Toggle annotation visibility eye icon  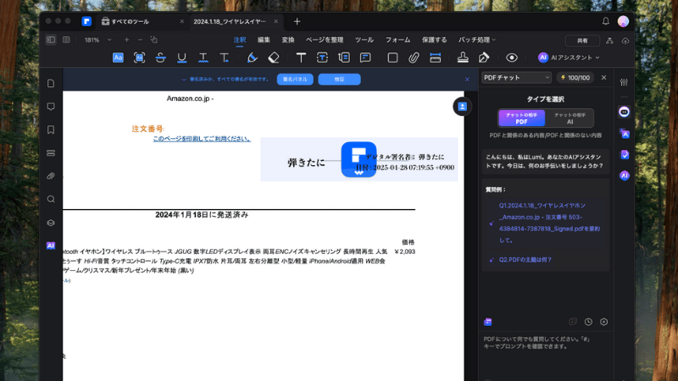pyautogui.click(x=512, y=58)
